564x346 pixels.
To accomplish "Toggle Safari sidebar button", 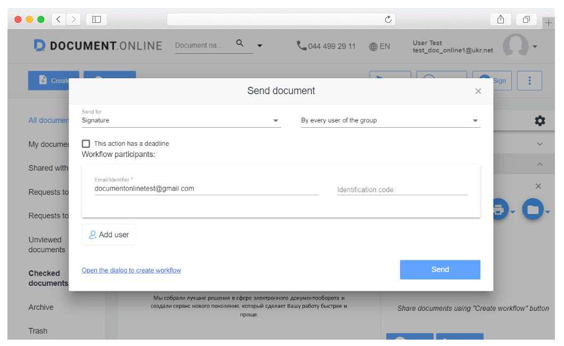I will pos(96,20).
